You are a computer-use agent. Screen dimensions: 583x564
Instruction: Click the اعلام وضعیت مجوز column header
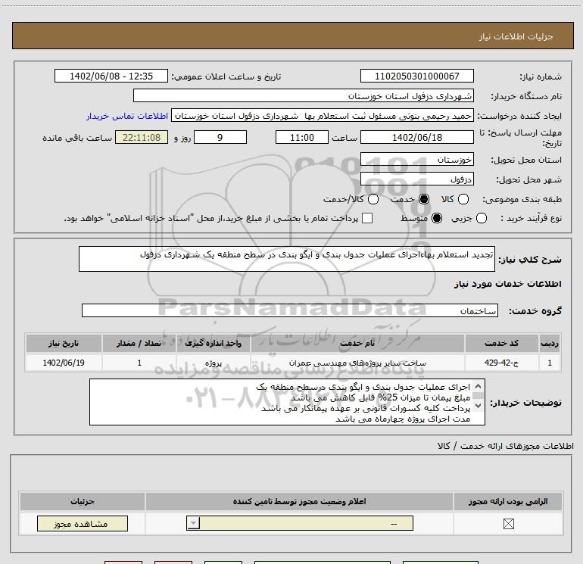pyautogui.click(x=299, y=501)
